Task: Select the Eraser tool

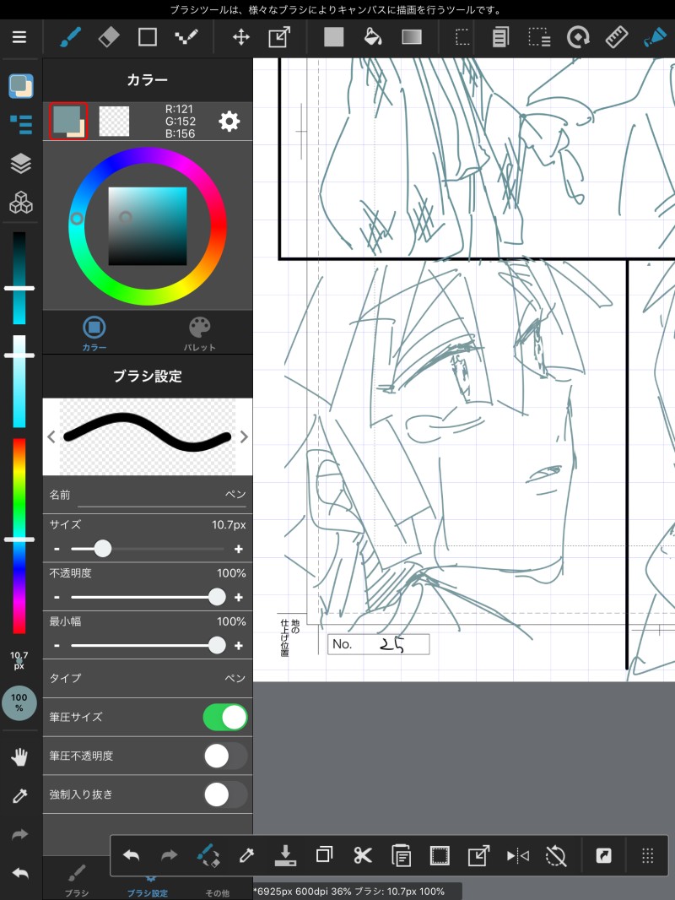Action: pos(109,37)
